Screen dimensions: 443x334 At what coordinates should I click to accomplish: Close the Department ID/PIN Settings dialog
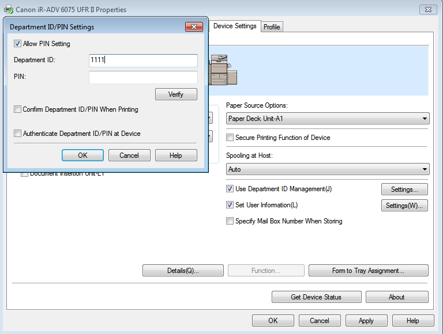[x=194, y=27]
